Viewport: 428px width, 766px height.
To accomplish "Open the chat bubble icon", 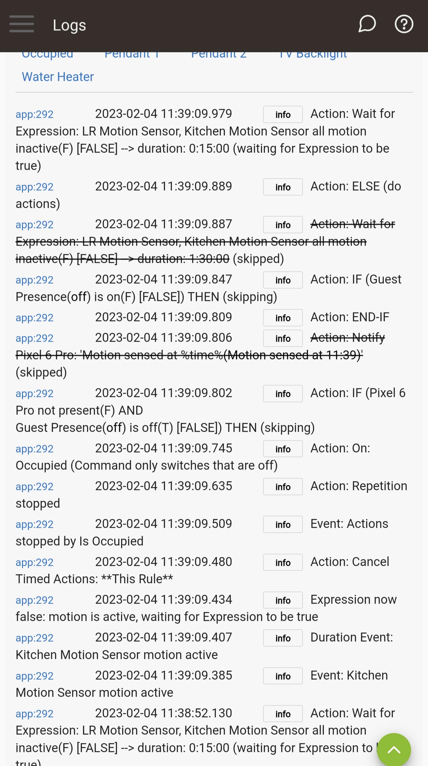I will tap(367, 24).
